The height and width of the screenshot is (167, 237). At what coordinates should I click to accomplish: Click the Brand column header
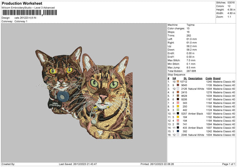click(x=217, y=78)
